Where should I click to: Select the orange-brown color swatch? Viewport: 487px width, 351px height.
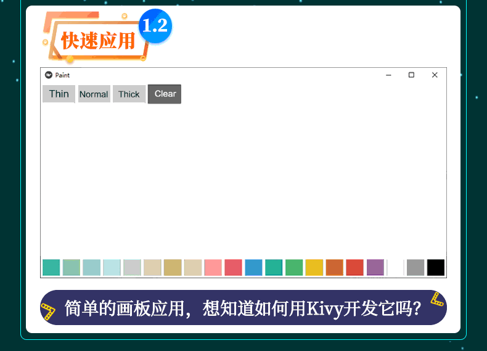[334, 268]
